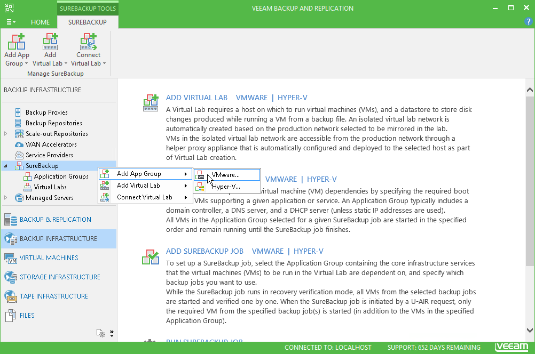Click the Tape Infrastructure view icon

tap(11, 296)
